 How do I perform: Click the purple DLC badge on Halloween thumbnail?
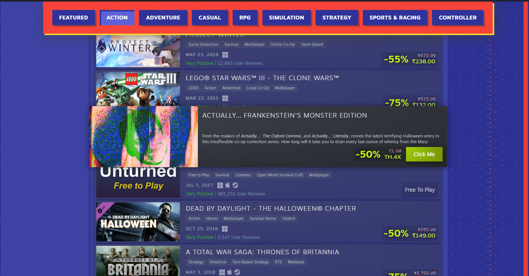coord(101,209)
